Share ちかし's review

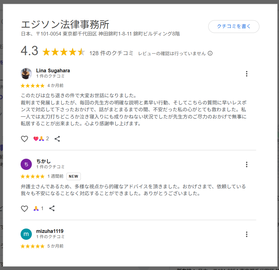coord(52,208)
